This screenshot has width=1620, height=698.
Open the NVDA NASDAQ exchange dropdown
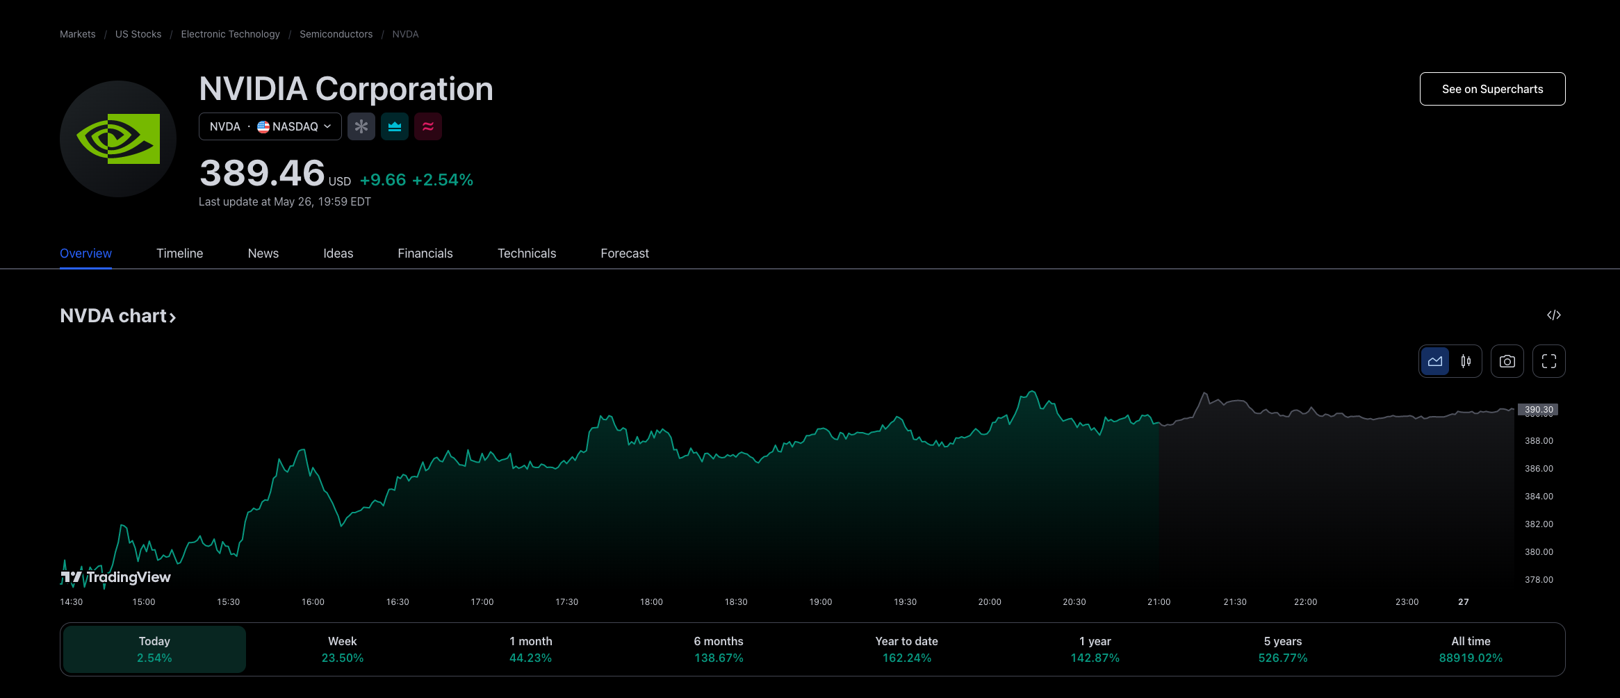(270, 126)
